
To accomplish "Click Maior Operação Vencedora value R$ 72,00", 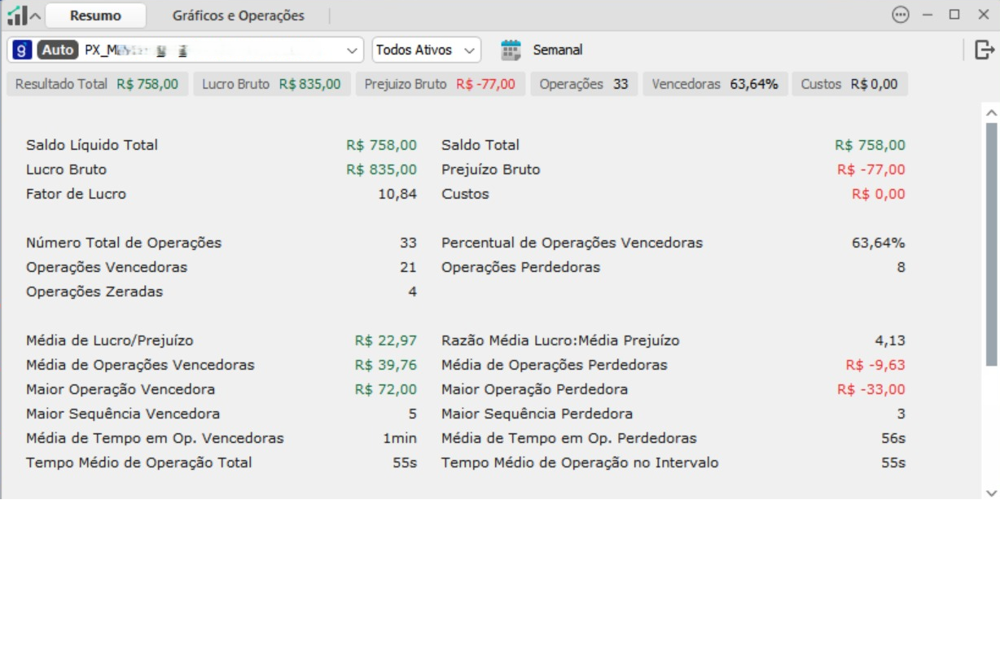I will (x=386, y=389).
